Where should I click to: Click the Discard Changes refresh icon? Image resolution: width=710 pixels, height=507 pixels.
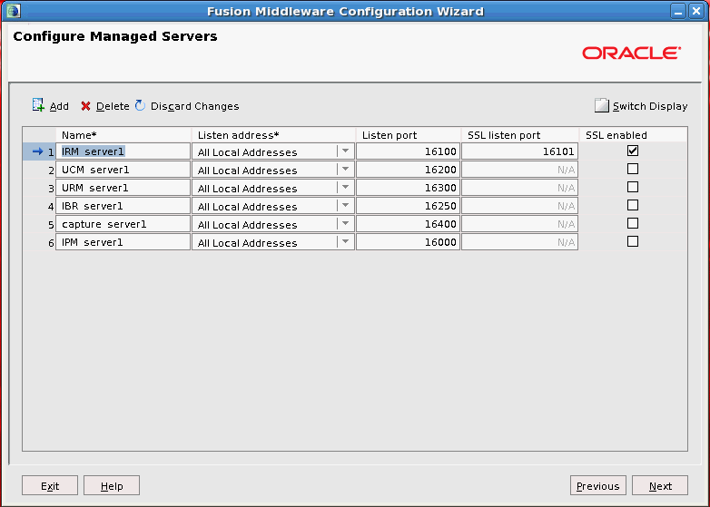tap(141, 105)
